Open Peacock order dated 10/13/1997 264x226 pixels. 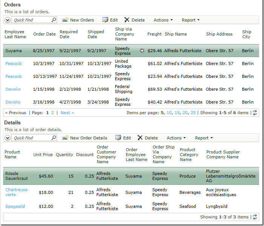click(14, 76)
